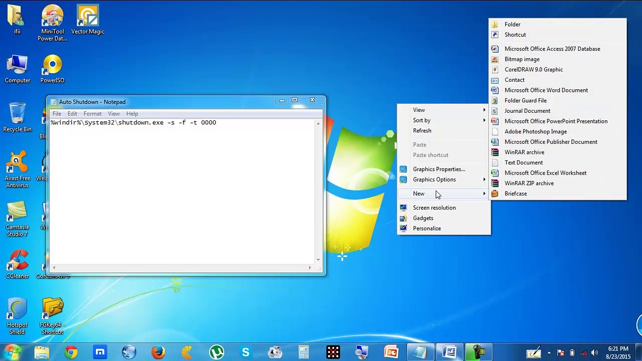This screenshot has width=642, height=361.
Task: Open Skype from the taskbar
Action: click(x=246, y=352)
